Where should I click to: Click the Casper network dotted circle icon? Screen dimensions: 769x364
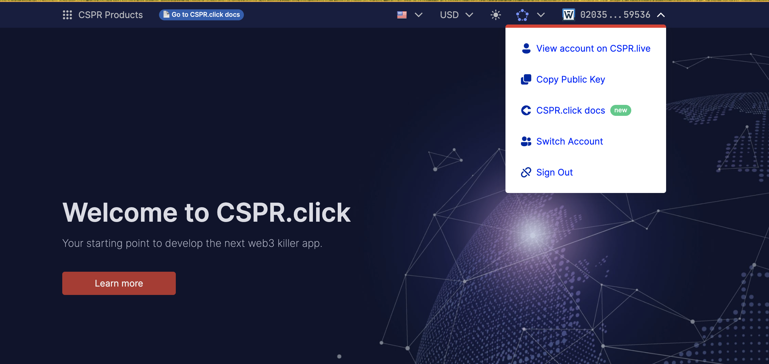[522, 15]
